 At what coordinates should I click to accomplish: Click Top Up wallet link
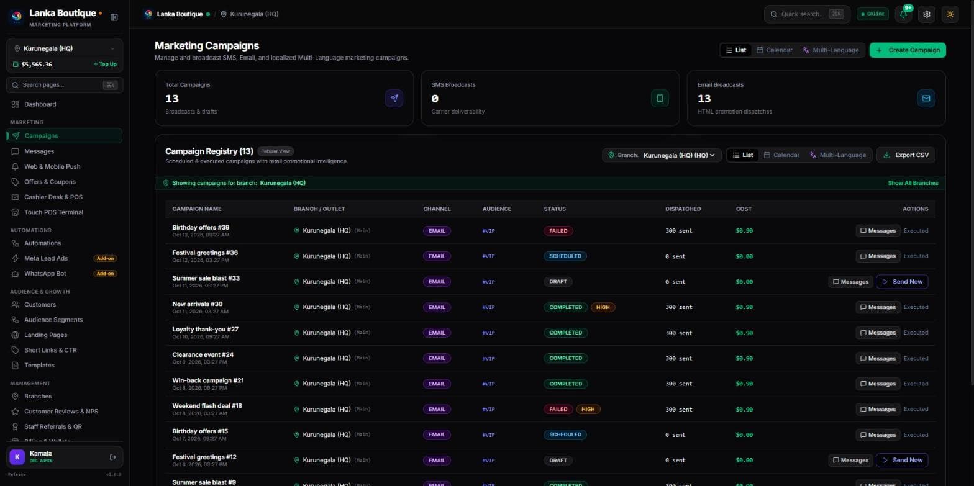[105, 64]
